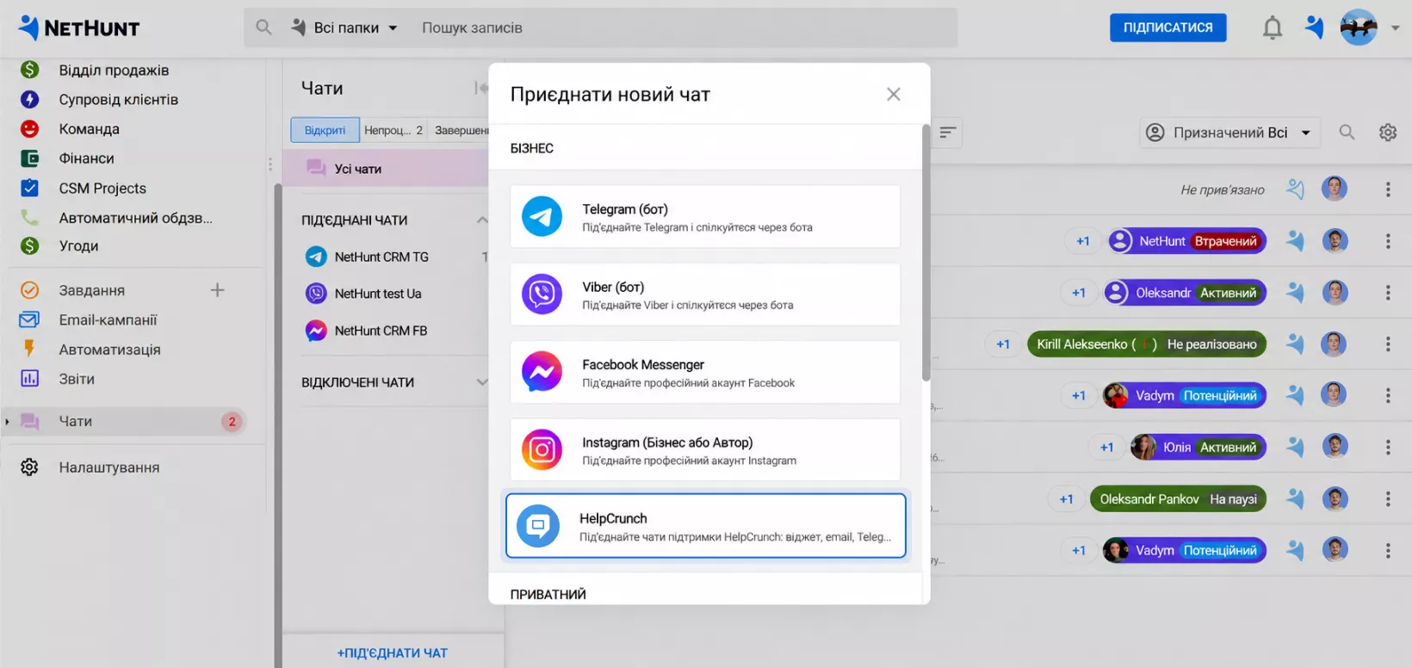The height and width of the screenshot is (668, 1412).
Task: Collapse the Чати panel
Action: (480, 88)
